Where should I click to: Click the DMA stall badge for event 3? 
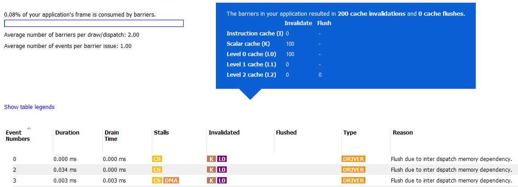point(171,180)
